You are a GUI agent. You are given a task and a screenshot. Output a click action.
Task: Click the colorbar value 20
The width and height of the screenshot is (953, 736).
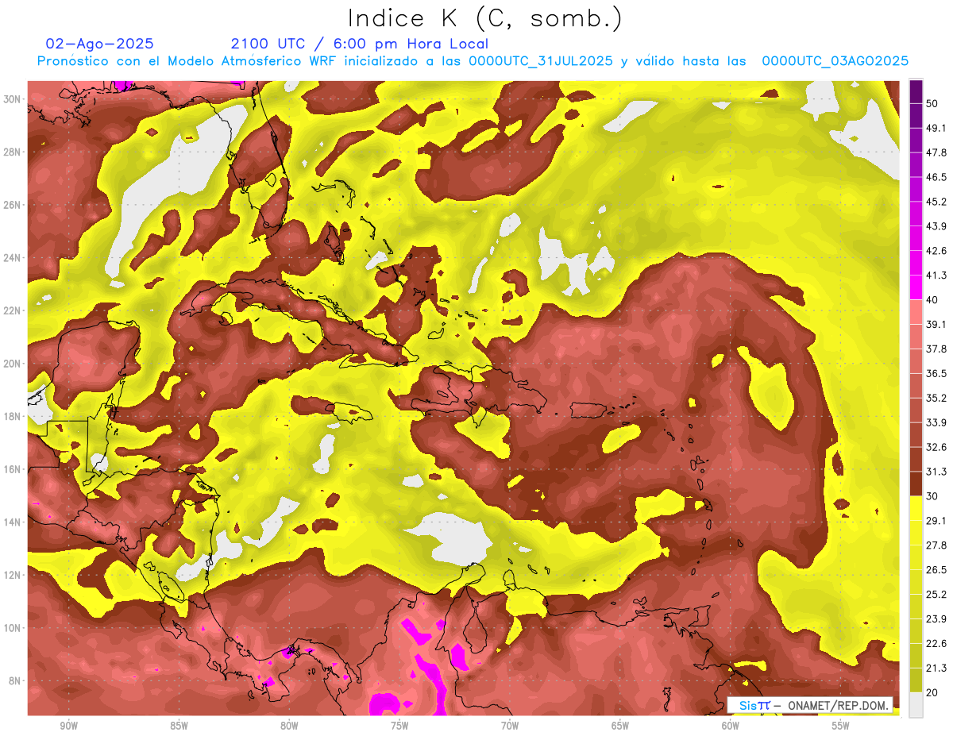(933, 693)
